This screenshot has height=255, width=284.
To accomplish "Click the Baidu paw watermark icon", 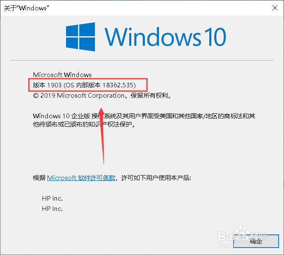I will [242, 233].
